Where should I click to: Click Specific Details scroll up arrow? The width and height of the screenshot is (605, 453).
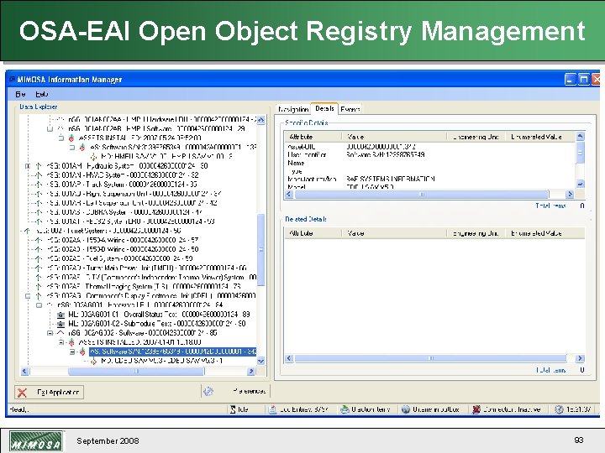(581, 137)
